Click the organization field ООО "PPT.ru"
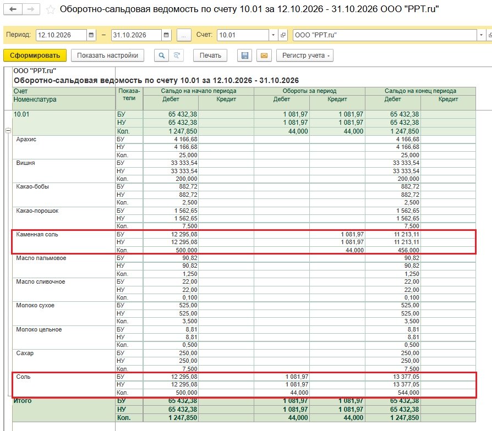 385,35
